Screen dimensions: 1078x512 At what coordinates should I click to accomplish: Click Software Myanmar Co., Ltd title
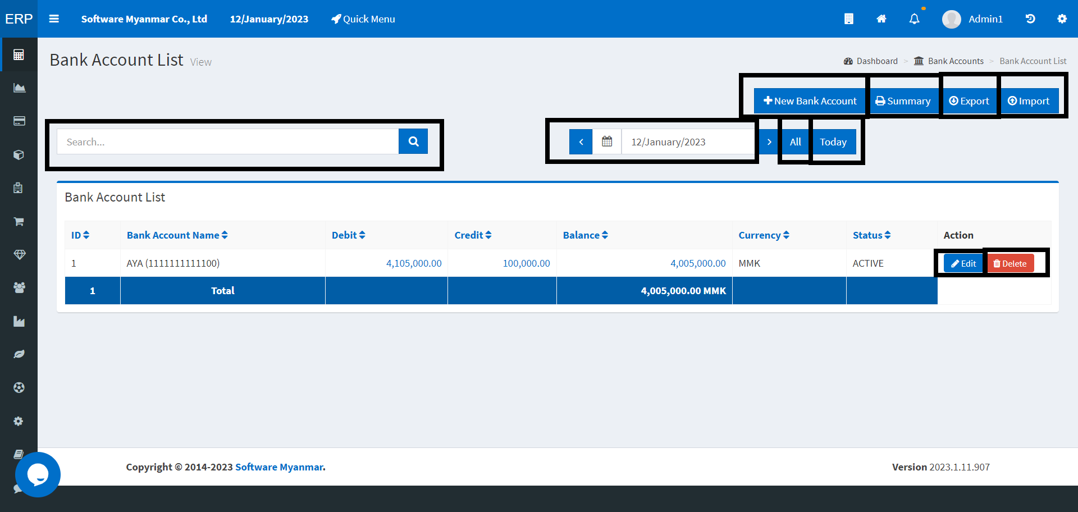(x=144, y=19)
